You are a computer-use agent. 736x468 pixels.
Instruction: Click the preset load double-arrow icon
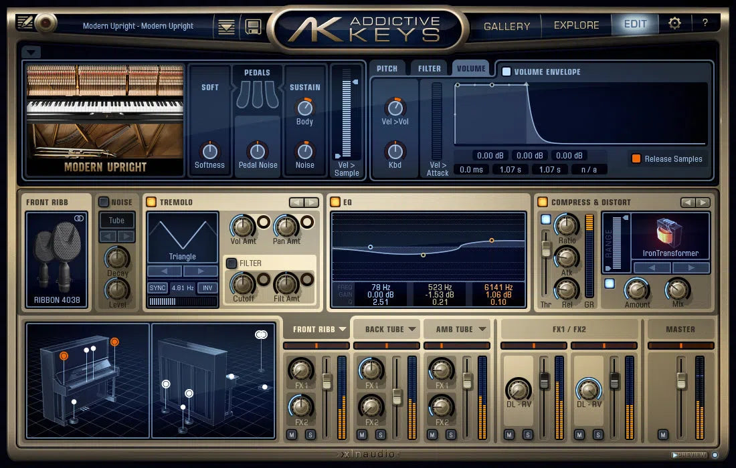coord(225,25)
